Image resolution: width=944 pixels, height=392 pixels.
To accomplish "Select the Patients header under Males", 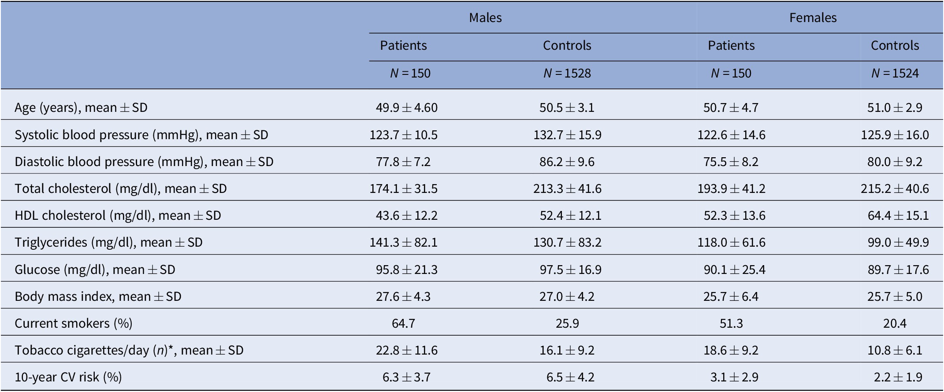I will click(x=403, y=45).
